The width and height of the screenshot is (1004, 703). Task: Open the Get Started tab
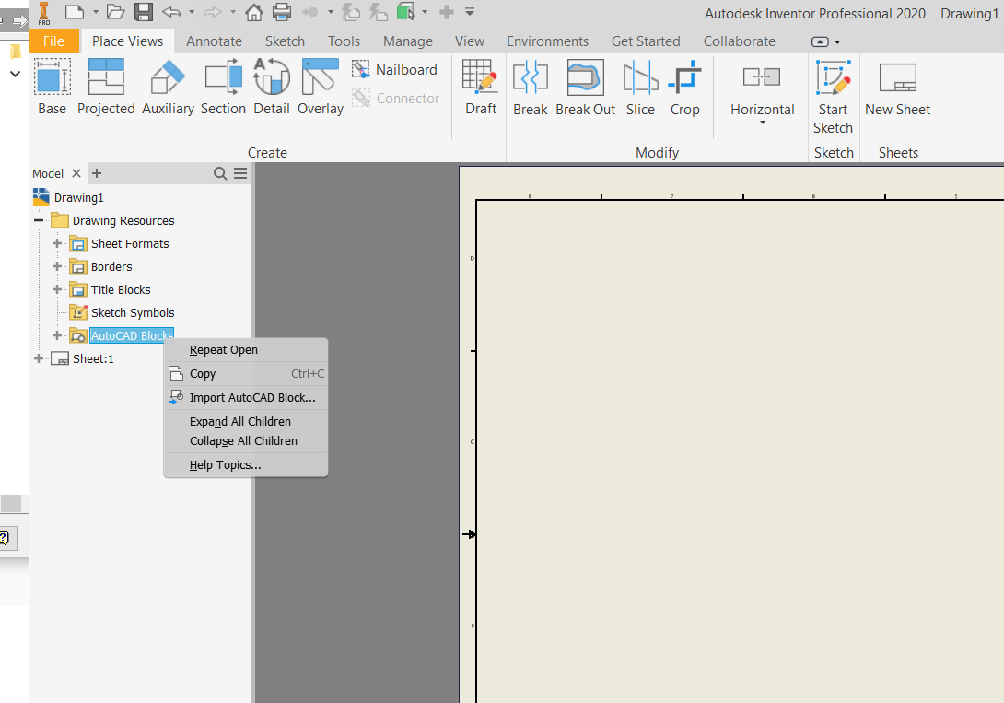[646, 41]
